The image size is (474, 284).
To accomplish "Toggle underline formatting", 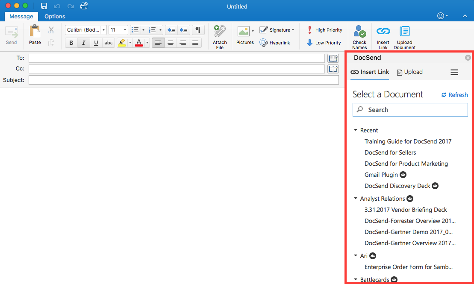I will pyautogui.click(x=96, y=43).
